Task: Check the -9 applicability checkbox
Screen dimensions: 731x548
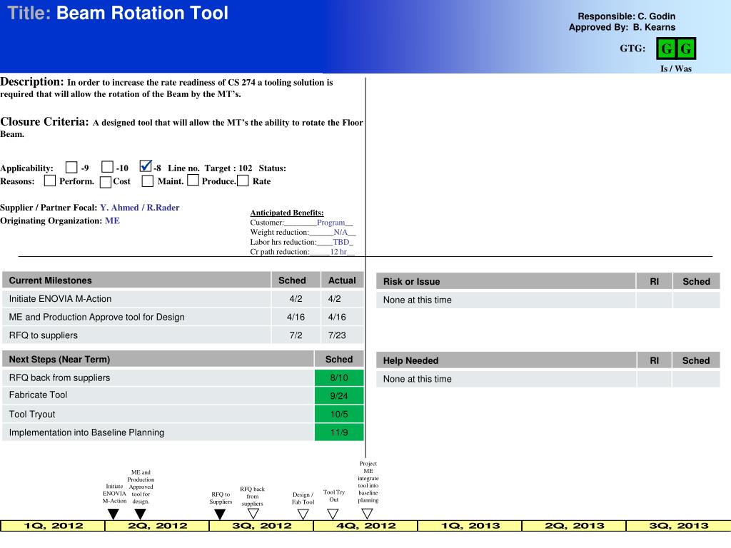Action: click(71, 167)
